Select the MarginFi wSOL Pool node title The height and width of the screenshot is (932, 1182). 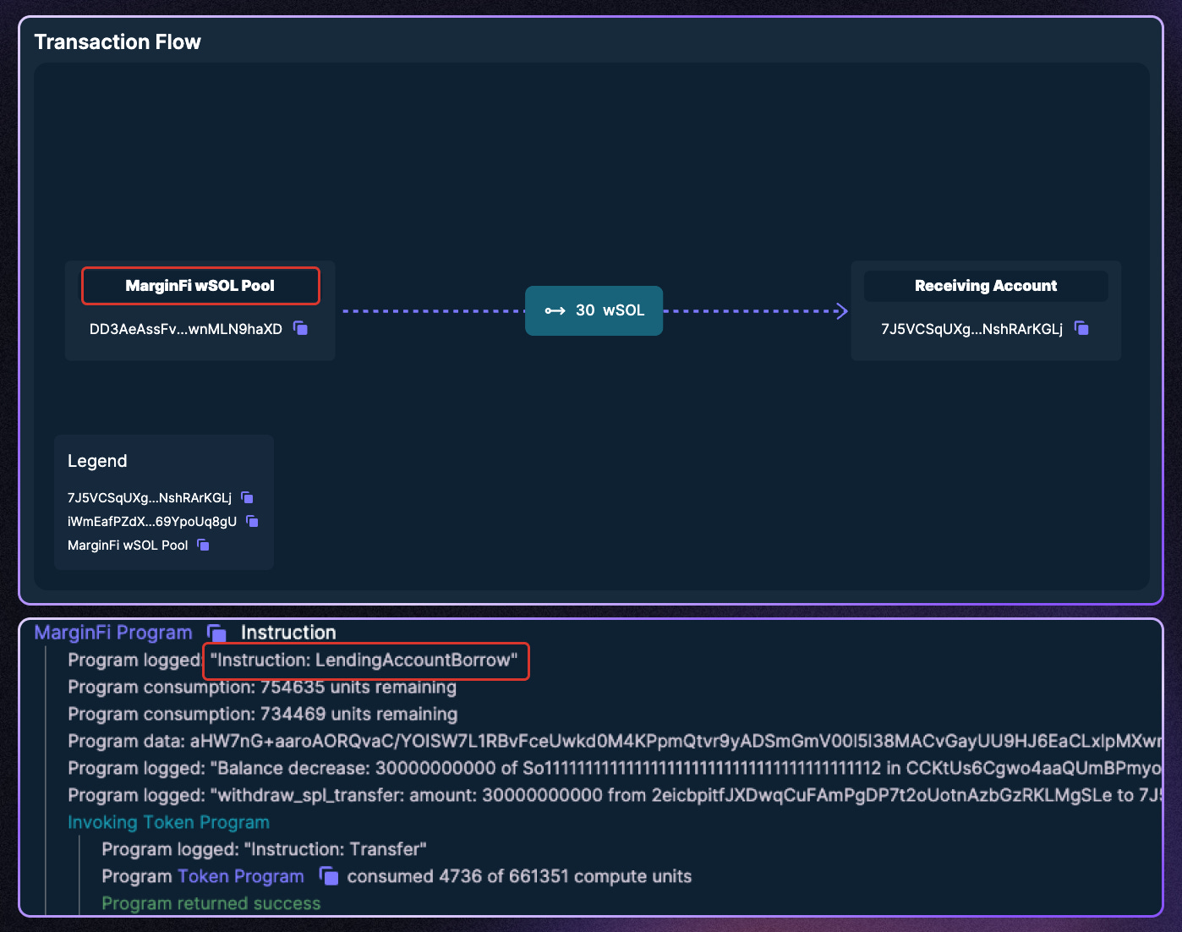coord(200,286)
